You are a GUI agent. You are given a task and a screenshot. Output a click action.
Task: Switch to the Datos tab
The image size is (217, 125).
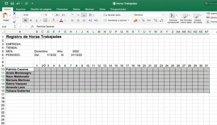coord(76,9)
